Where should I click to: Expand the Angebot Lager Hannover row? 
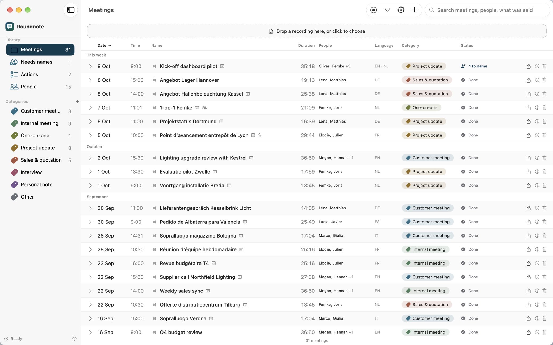[90, 80]
